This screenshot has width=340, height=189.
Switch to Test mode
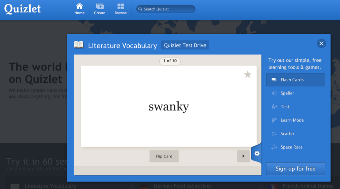pos(296,107)
